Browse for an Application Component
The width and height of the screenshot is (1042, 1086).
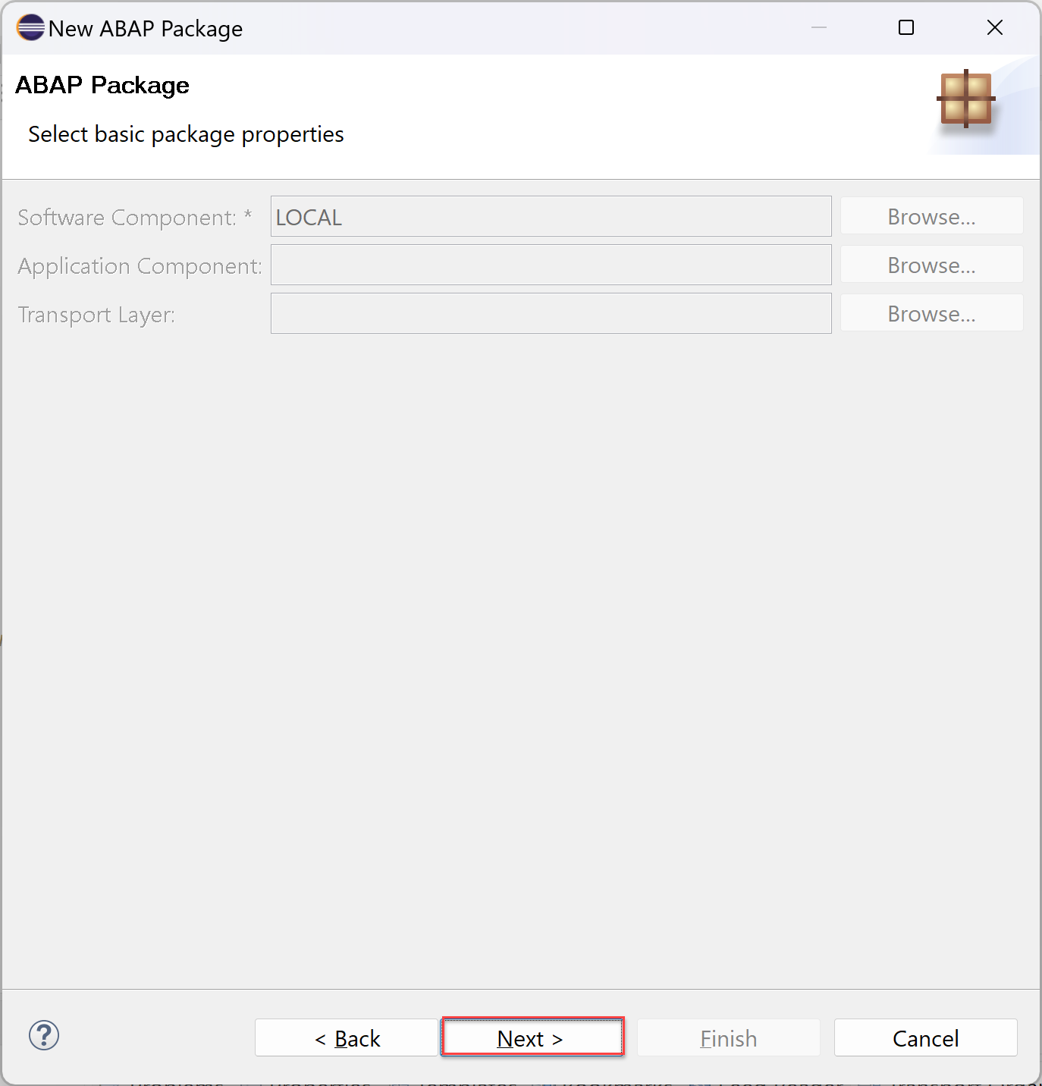931,265
